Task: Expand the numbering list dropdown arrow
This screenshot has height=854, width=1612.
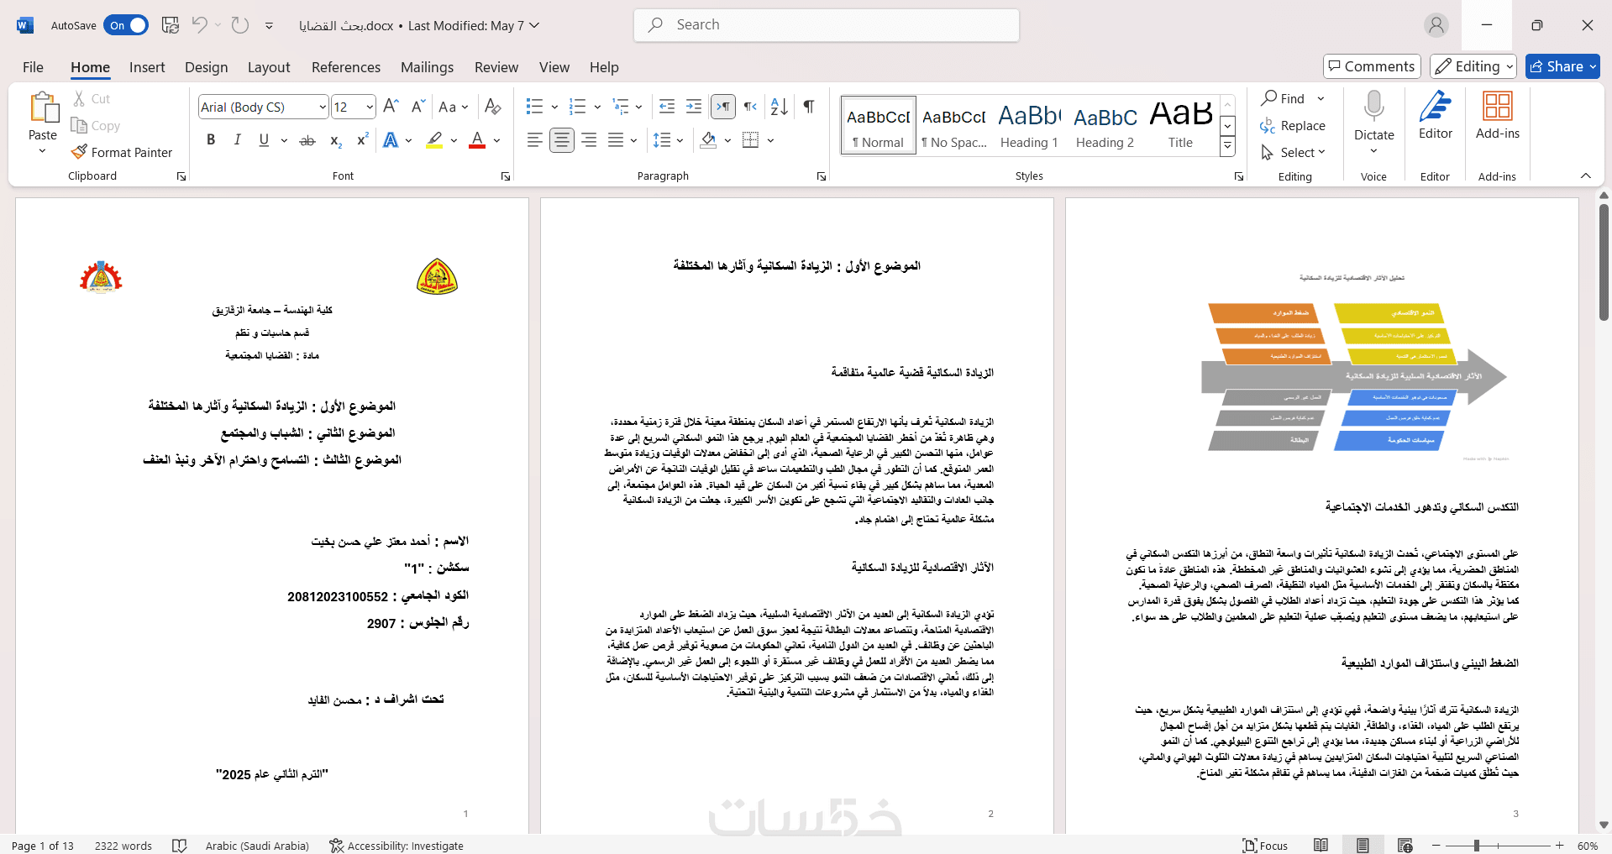Action: click(x=597, y=107)
